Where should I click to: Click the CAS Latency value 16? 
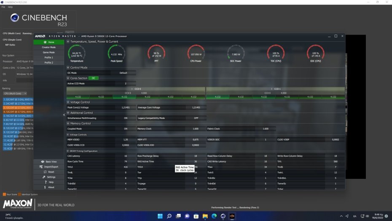coord(126,156)
